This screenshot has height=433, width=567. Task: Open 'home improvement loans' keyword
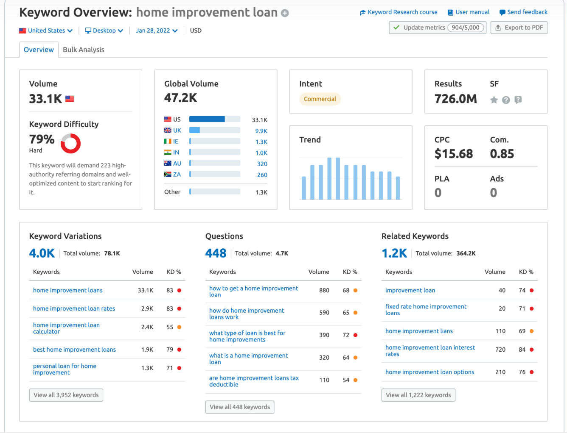pyautogui.click(x=68, y=291)
